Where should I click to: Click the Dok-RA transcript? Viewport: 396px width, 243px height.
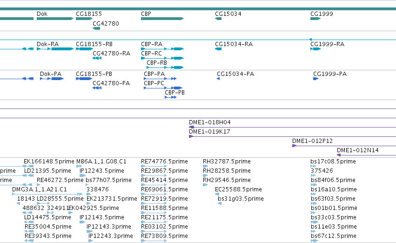coord(55,49)
